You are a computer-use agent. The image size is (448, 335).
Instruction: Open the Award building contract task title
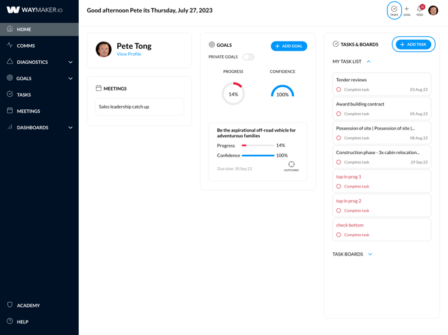(x=360, y=104)
